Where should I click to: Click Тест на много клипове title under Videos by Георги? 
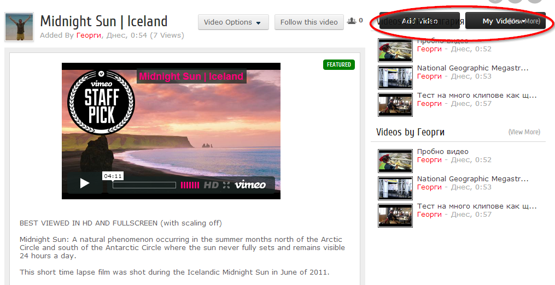477,206
